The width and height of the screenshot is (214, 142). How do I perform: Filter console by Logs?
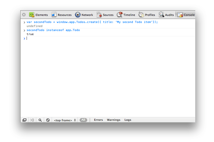(x=128, y=120)
